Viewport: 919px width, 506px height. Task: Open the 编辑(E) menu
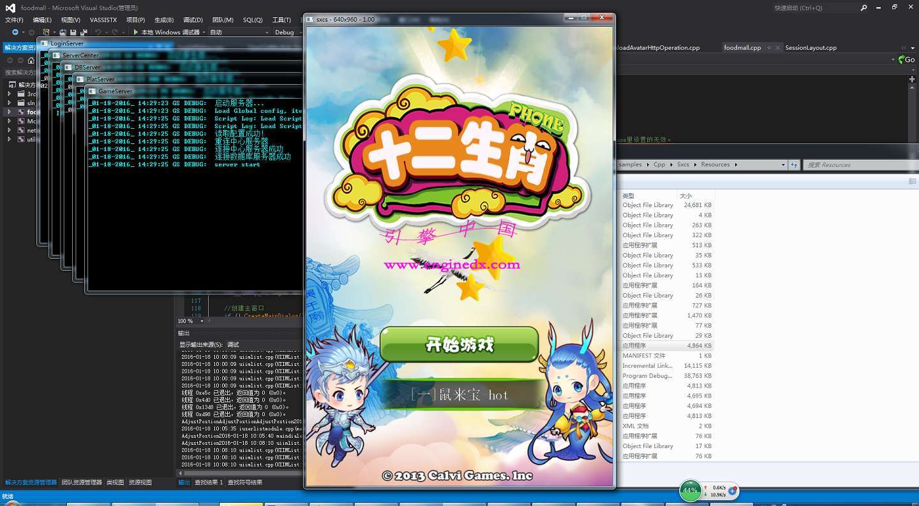pyautogui.click(x=42, y=20)
